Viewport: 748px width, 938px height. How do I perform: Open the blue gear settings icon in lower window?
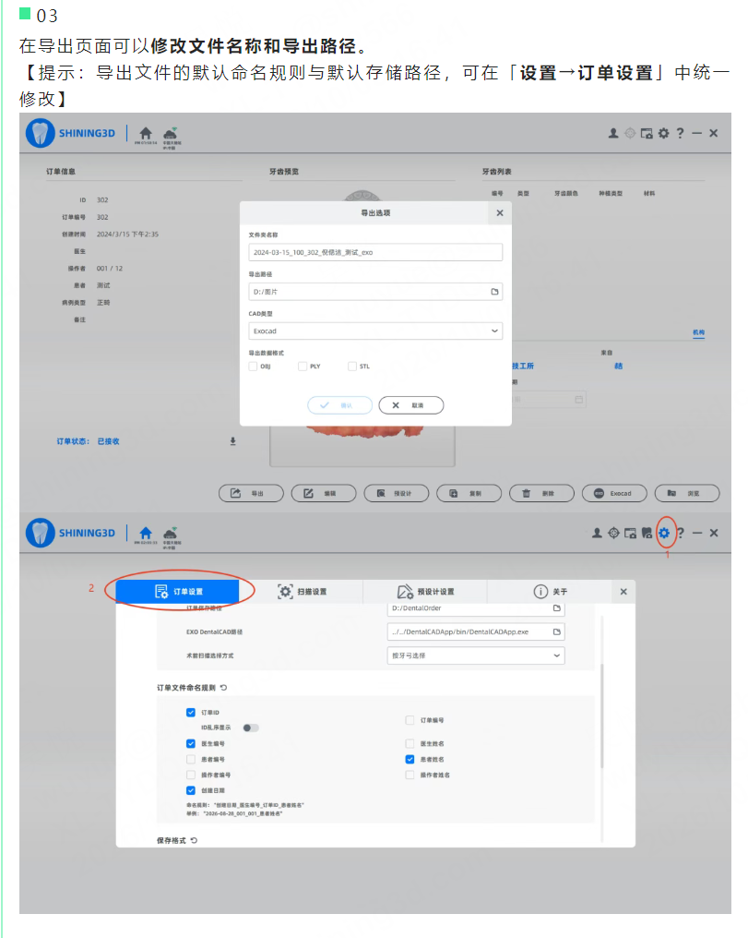pyautogui.click(x=664, y=533)
